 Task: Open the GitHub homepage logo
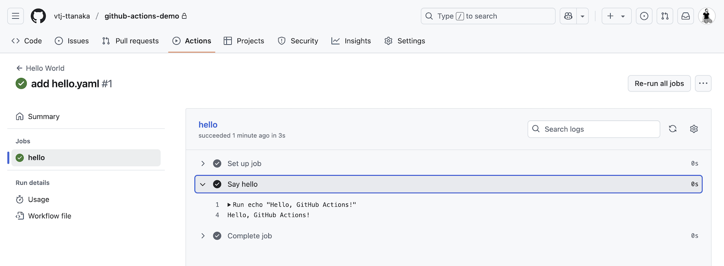click(39, 16)
